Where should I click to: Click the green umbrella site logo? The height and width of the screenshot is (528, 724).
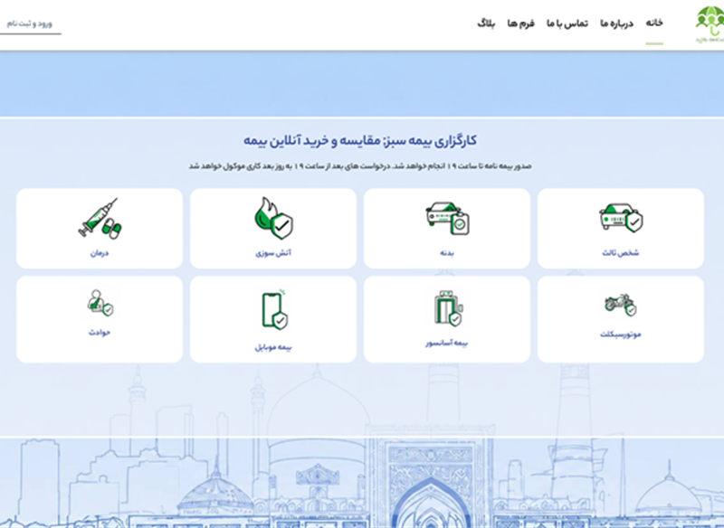point(710,24)
